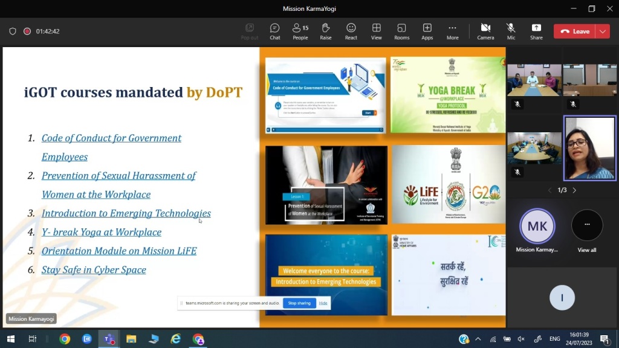Open the Get Help tray icon
The width and height of the screenshot is (619, 348).
[x=464, y=339]
